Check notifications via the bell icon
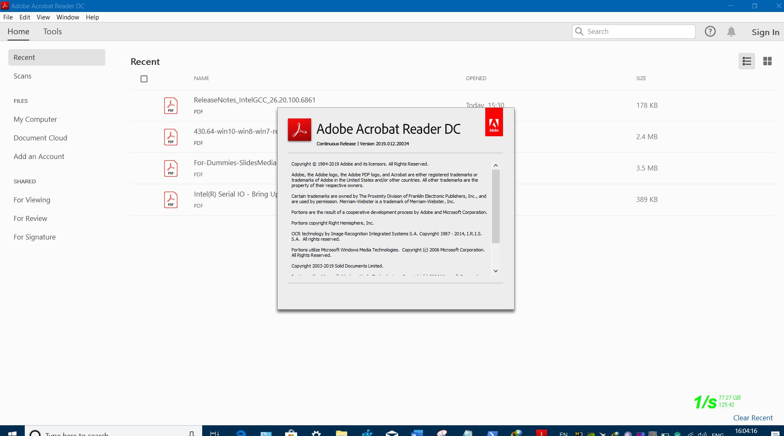 pyautogui.click(x=731, y=31)
